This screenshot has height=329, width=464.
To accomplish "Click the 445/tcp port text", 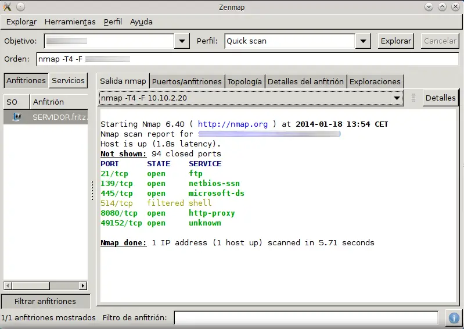I will point(117,194).
